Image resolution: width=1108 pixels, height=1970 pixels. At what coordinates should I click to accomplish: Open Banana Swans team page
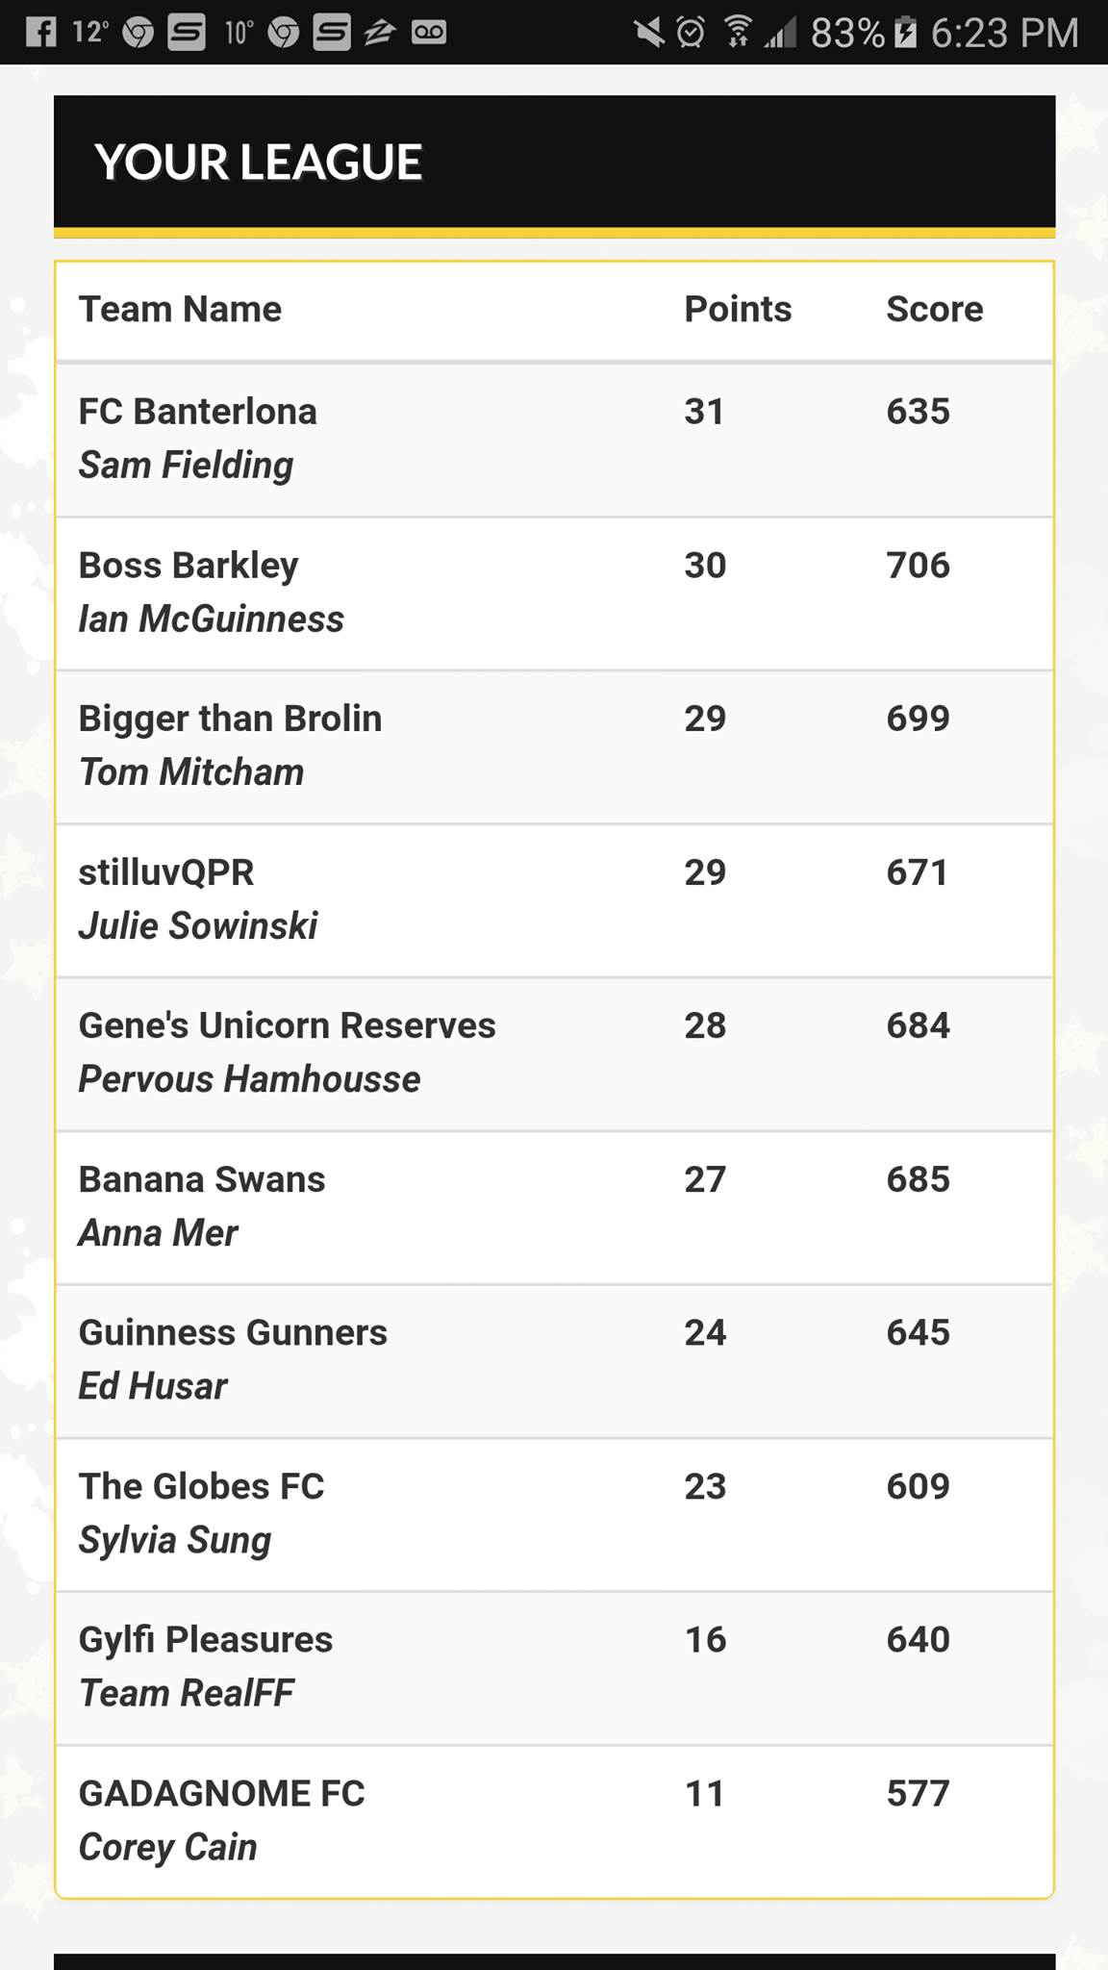coord(202,1179)
